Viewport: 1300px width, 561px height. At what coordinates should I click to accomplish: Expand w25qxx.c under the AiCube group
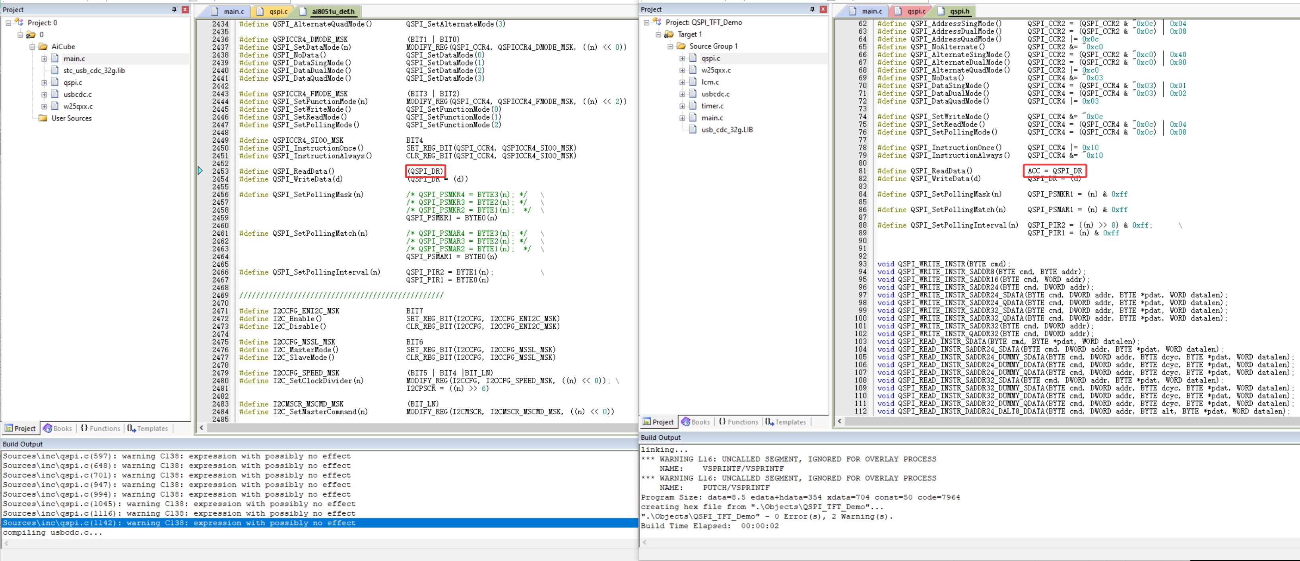pos(44,107)
